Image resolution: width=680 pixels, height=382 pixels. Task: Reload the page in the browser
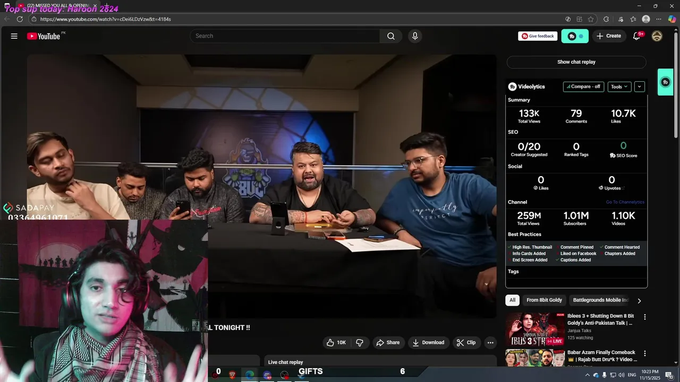(20, 19)
